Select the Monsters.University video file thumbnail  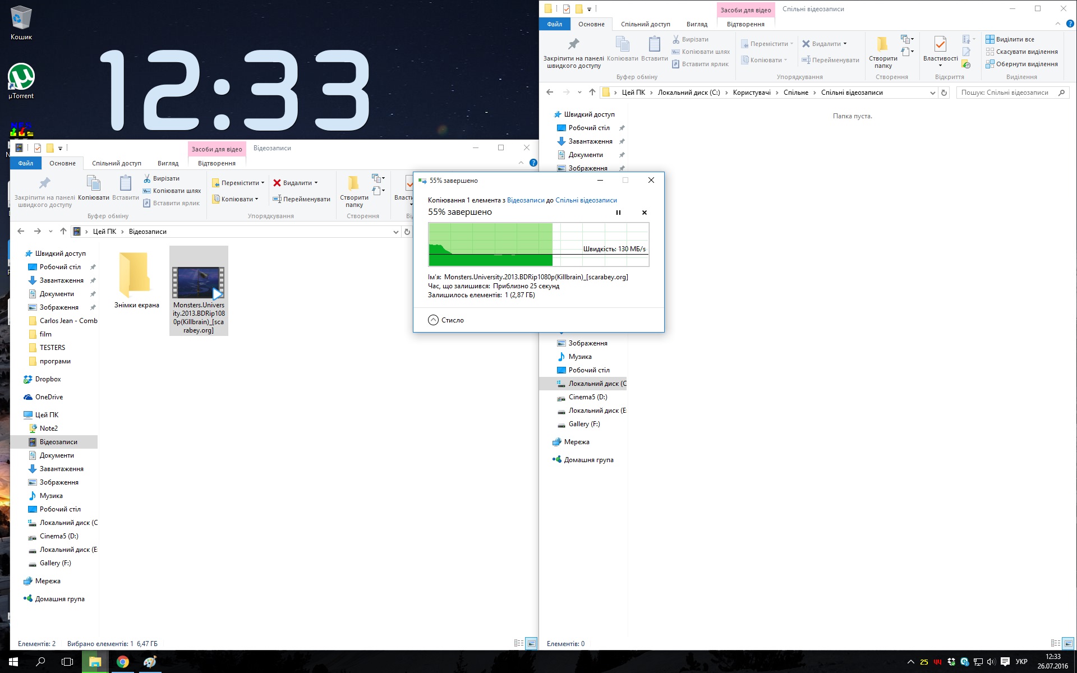199,283
